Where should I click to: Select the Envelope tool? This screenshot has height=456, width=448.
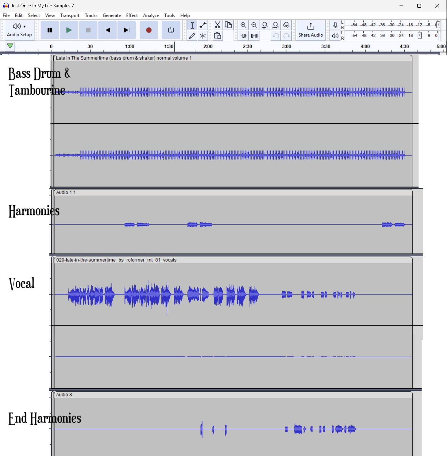[203, 25]
